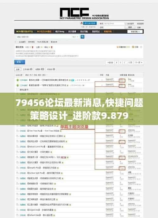Click the green pinned icon of 自动立面 thread

[x=18, y=80]
